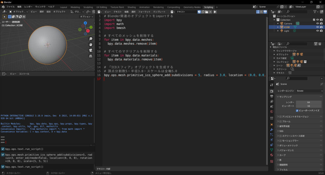Click render samples value 64
Screen dimensions: 325x175
pos(309,102)
